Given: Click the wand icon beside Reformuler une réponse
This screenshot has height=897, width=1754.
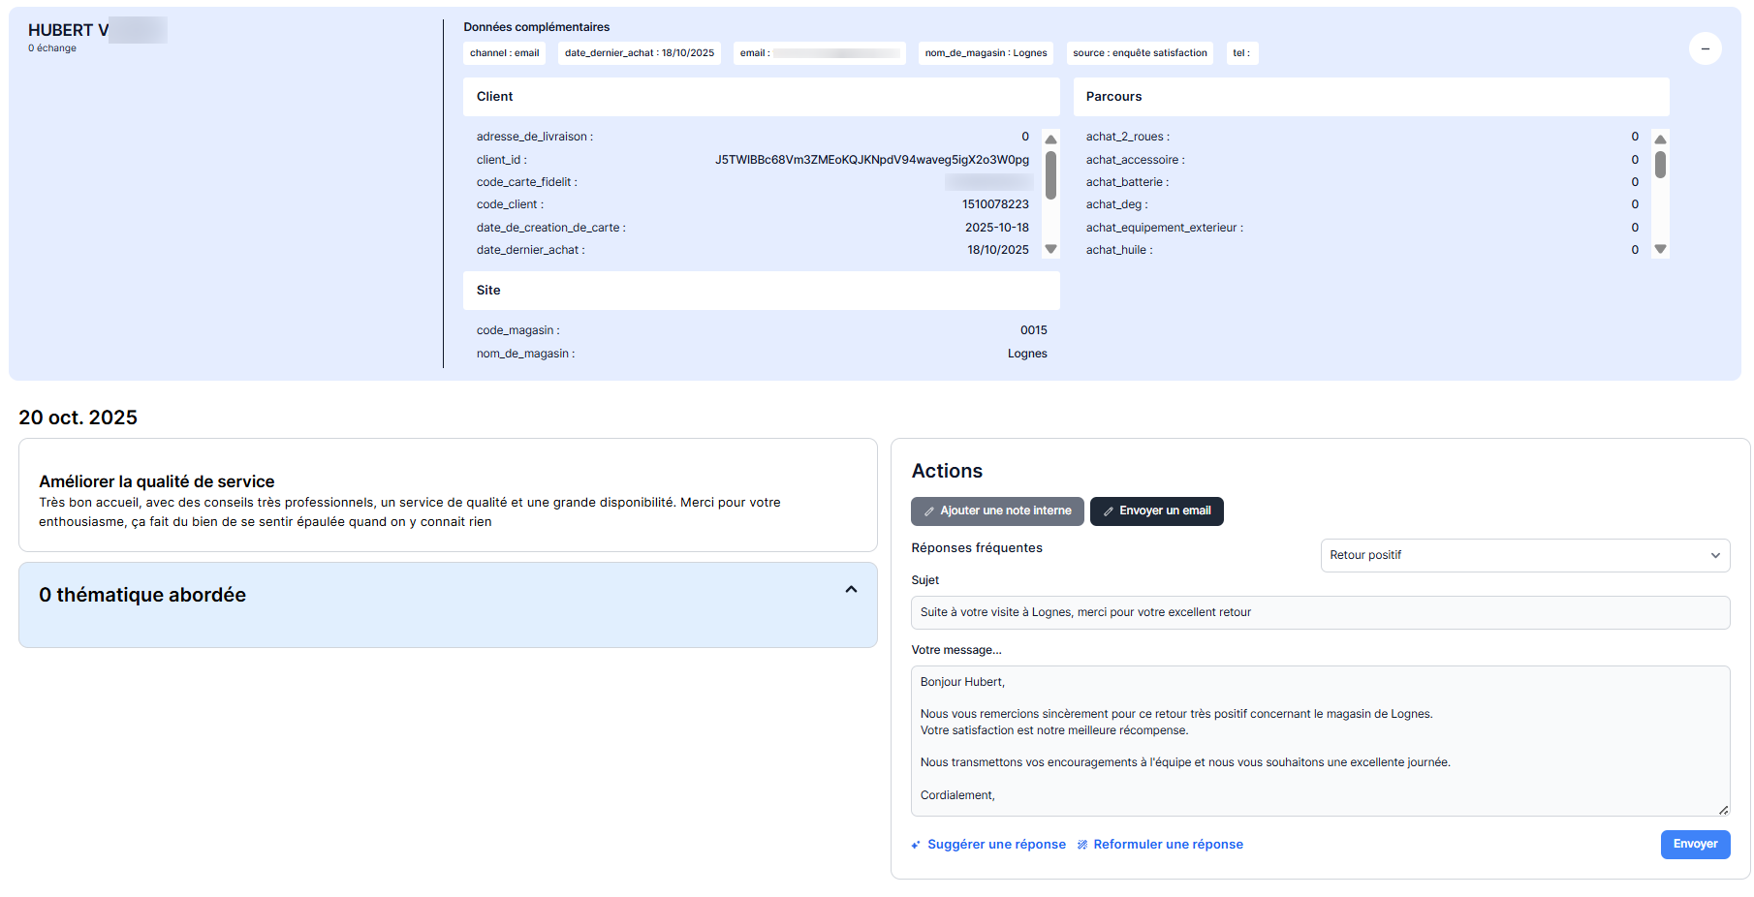Looking at the screenshot, I should (1082, 845).
